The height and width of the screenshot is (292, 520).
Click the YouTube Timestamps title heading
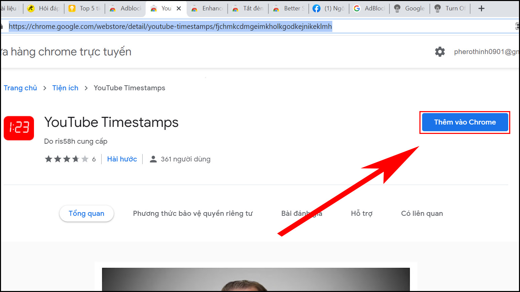(111, 123)
